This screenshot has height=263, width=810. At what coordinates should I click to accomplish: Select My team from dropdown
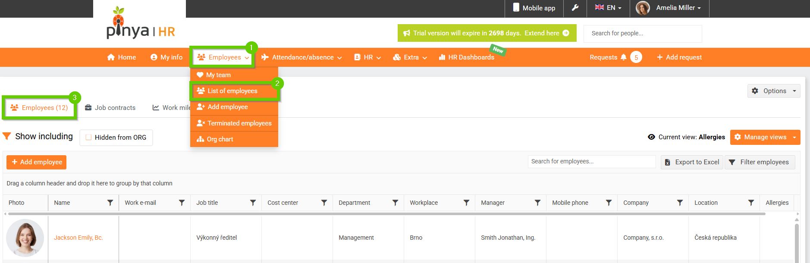234,75
